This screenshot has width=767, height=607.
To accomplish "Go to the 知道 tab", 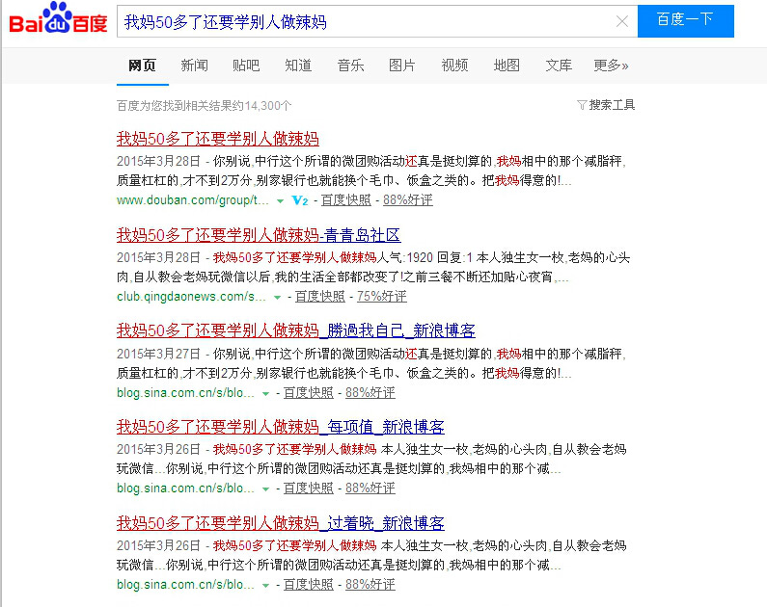I will 298,65.
